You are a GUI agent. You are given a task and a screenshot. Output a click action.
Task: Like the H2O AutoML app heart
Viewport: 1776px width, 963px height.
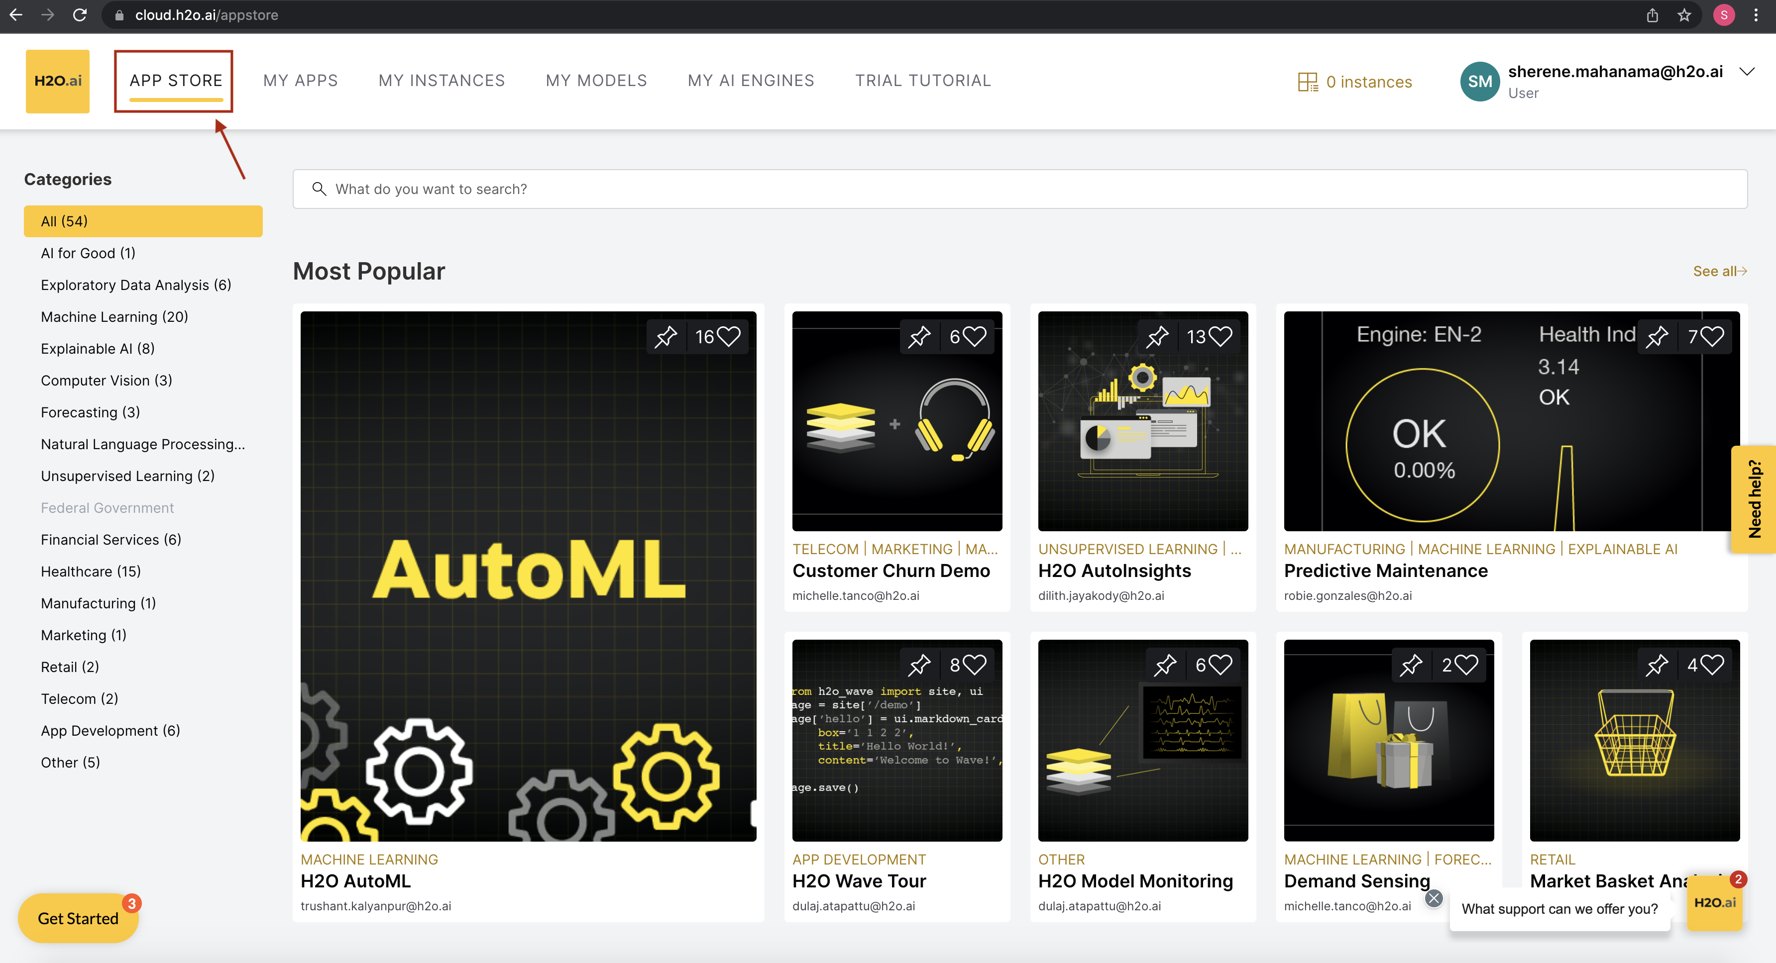tap(729, 336)
